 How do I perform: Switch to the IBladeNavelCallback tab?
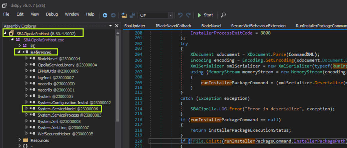(x=173, y=26)
